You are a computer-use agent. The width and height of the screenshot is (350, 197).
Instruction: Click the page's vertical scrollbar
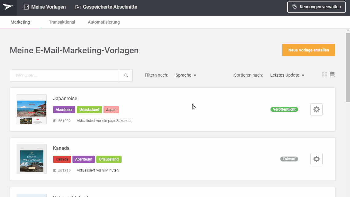pos(348,67)
